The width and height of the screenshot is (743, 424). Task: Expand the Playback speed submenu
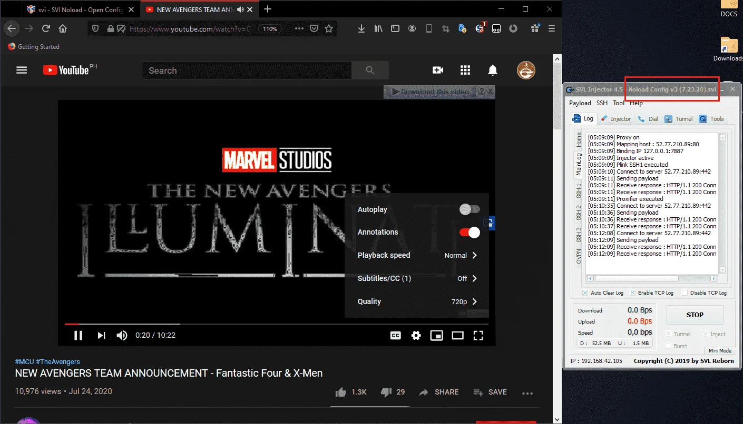click(x=417, y=255)
